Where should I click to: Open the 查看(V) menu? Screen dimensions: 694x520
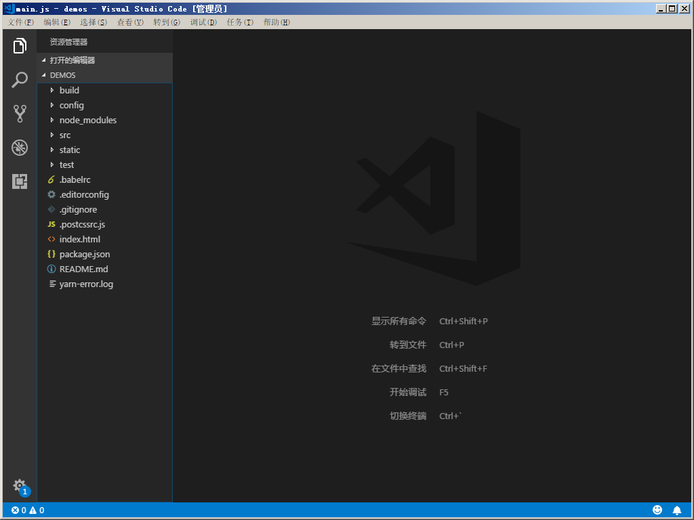pyautogui.click(x=130, y=22)
